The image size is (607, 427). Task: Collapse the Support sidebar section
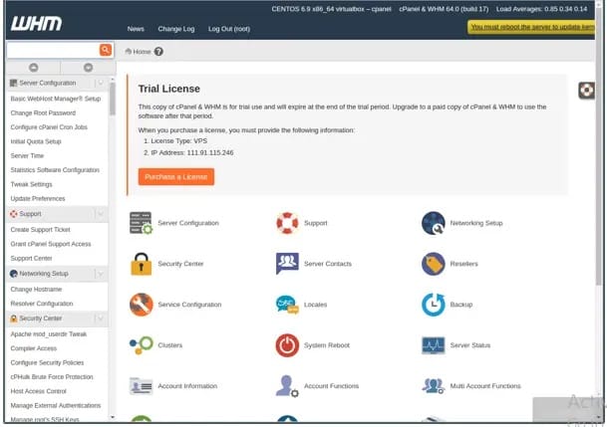tap(101, 214)
